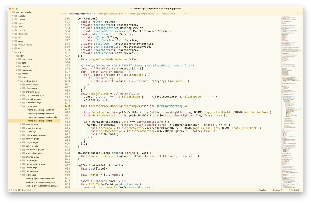The width and height of the screenshot is (311, 204).
Task: Expand the basket-page folder
Action: (x=21, y=85)
